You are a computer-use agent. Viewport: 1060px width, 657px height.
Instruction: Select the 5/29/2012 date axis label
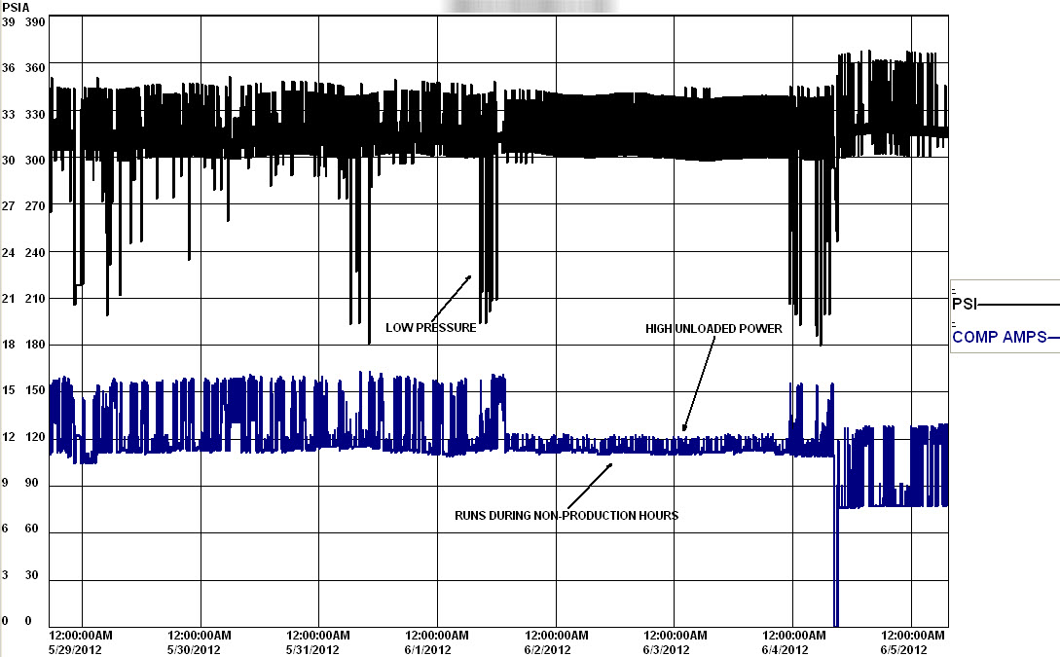click(75, 649)
